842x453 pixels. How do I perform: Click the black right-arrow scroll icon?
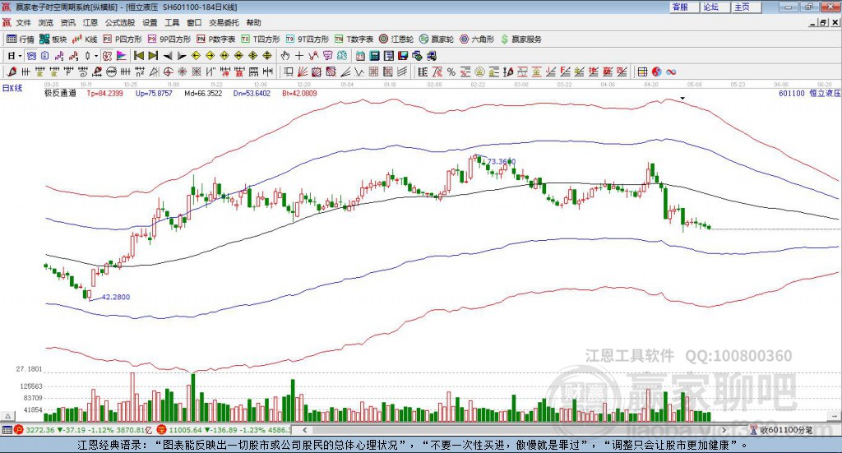coord(182,56)
